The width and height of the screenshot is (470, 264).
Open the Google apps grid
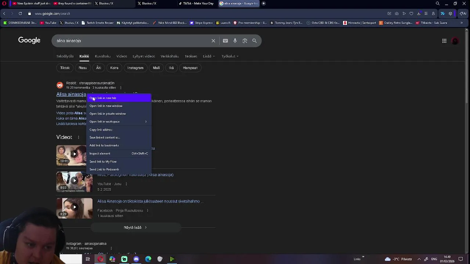click(x=444, y=41)
